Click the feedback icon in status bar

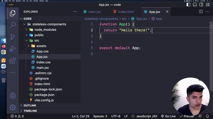tap(200, 116)
